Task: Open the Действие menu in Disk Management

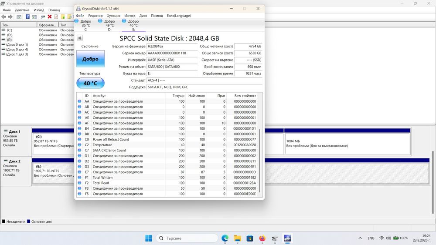Action: [22, 10]
